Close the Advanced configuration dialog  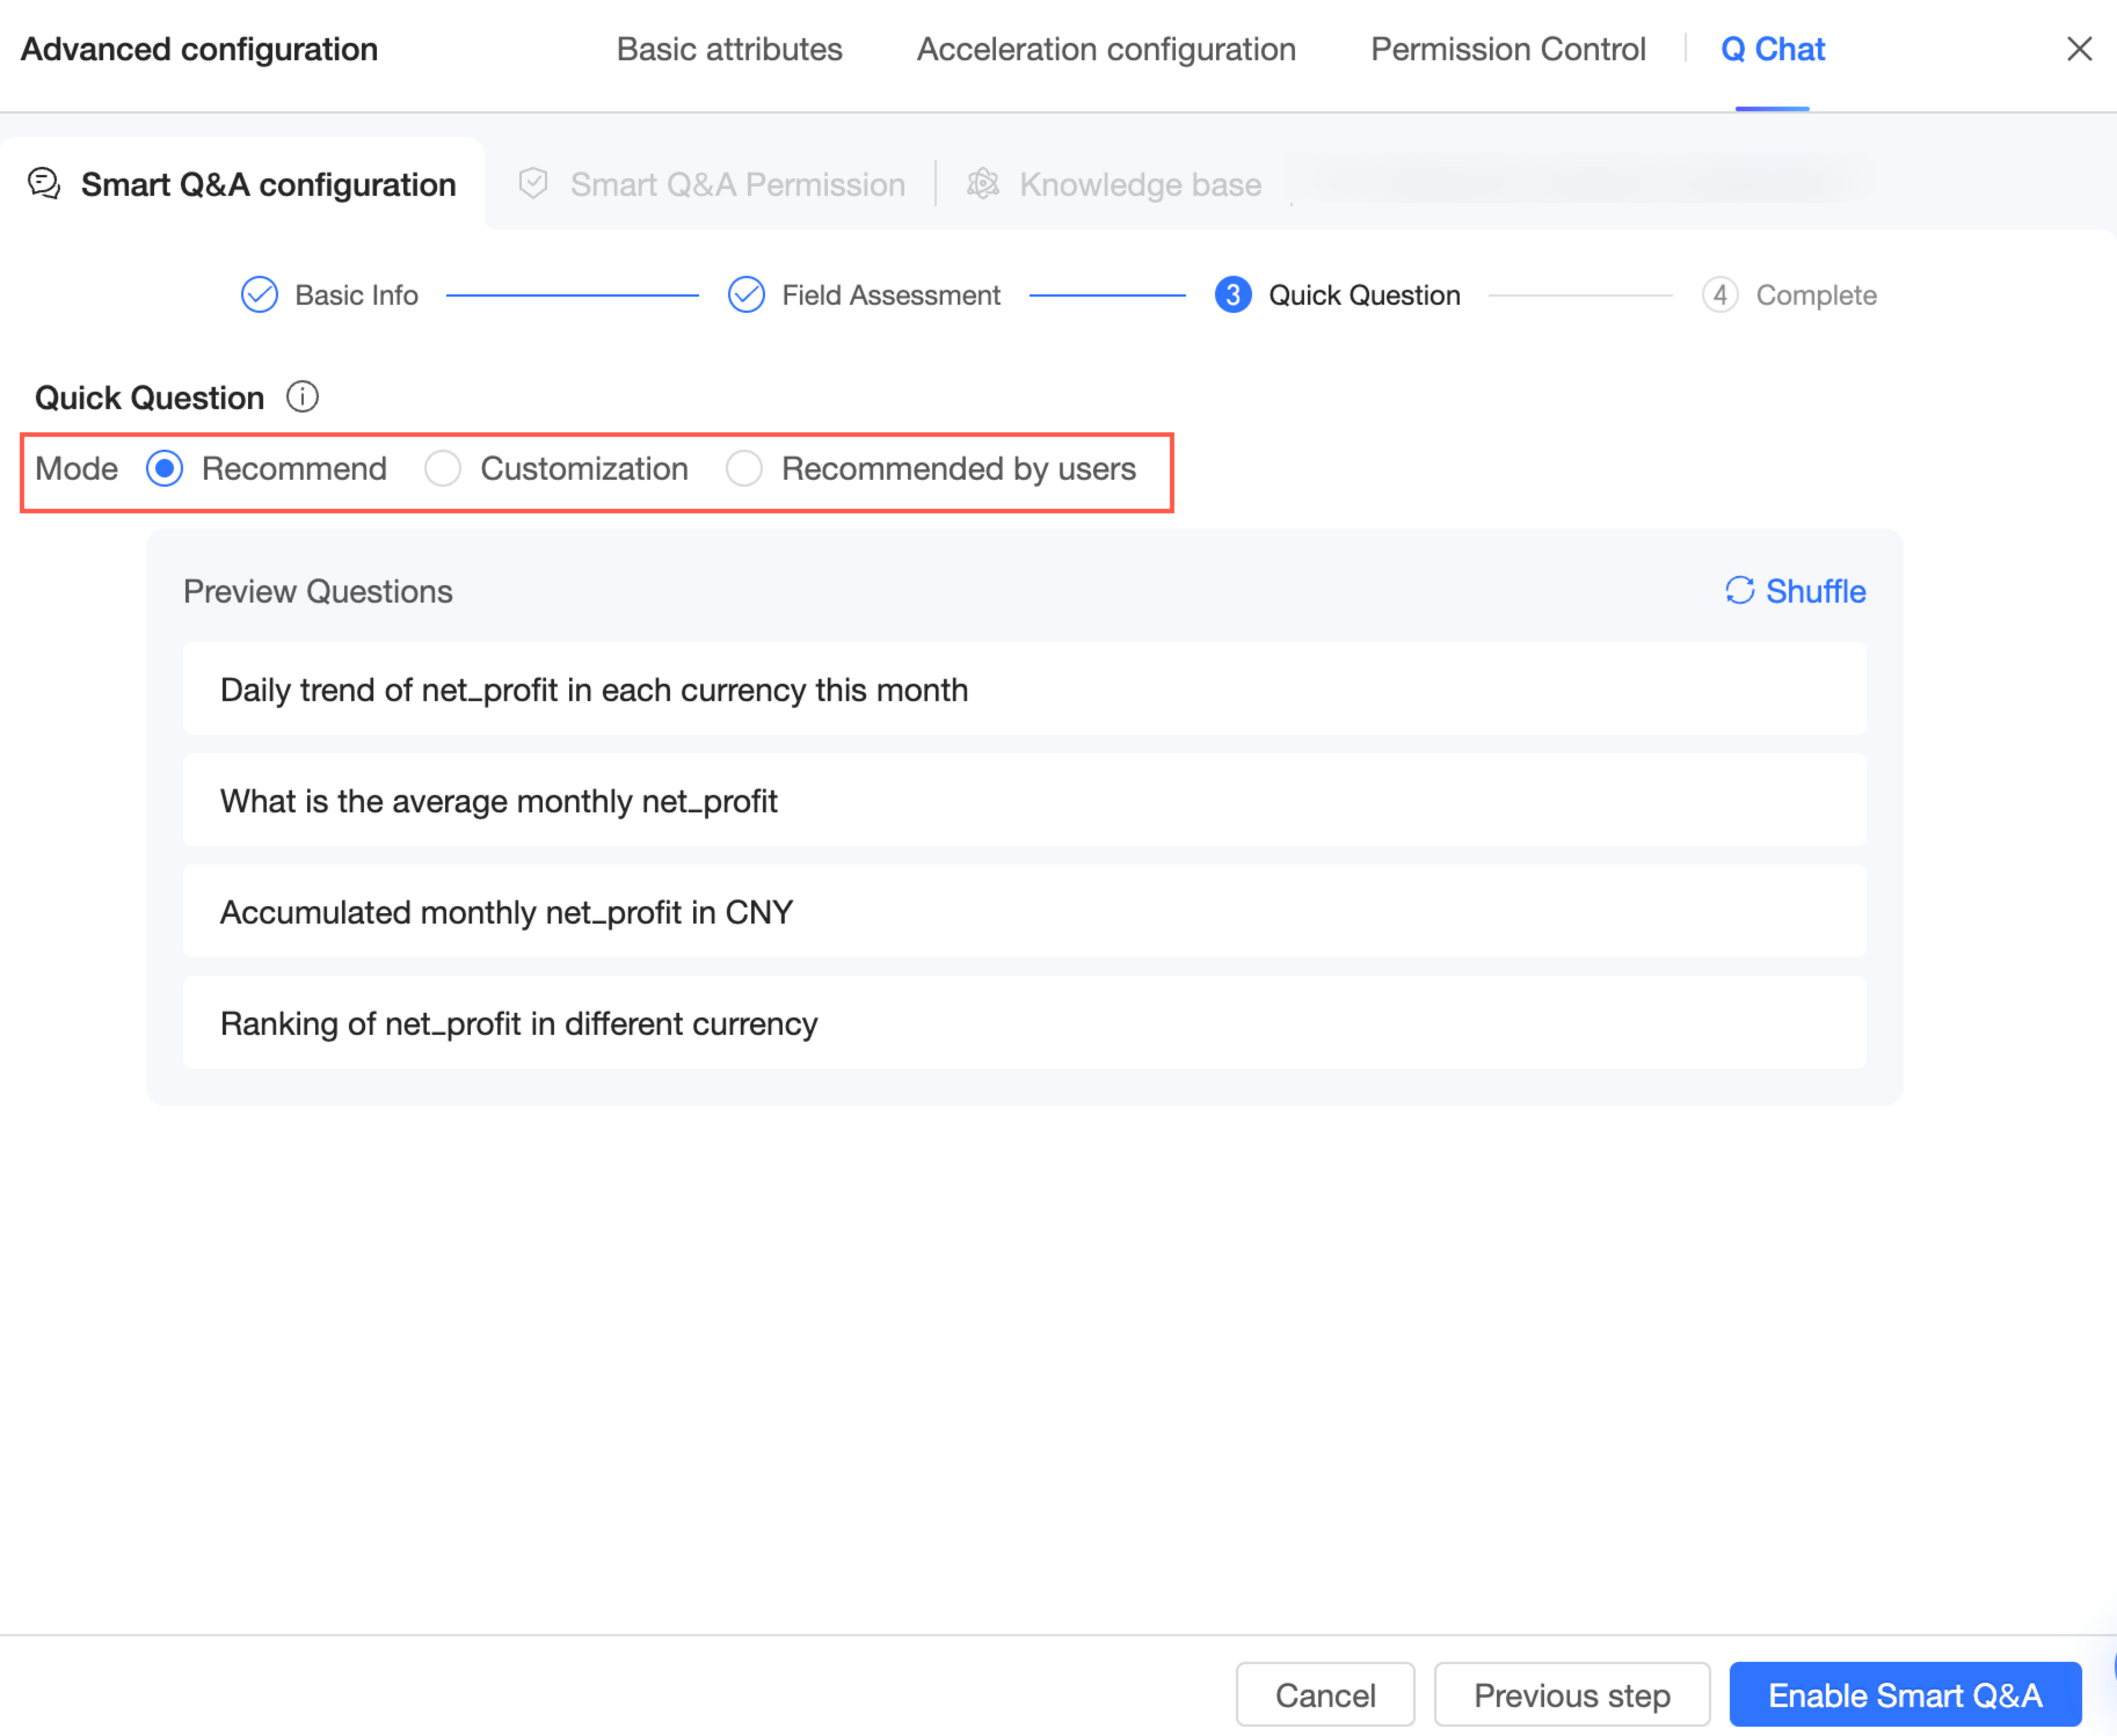(2079, 49)
